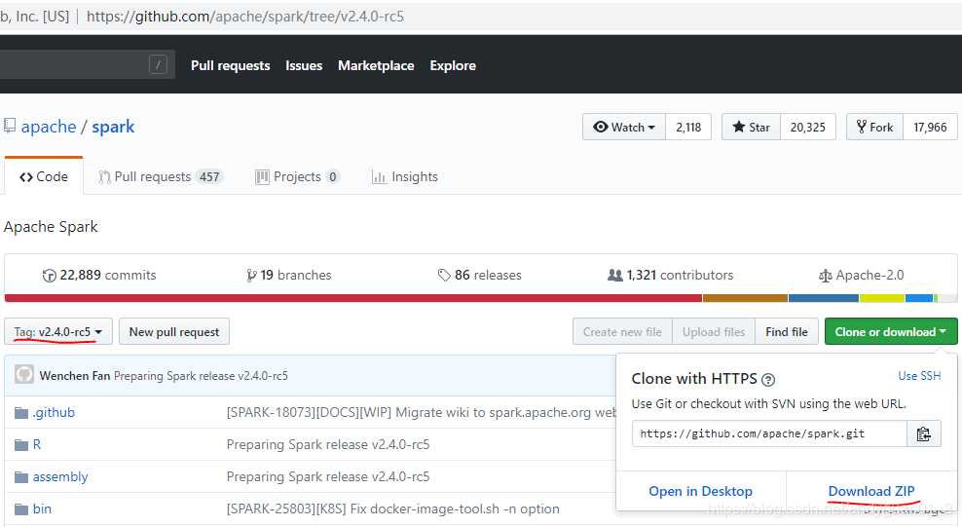Click the Create new file button
The height and width of the screenshot is (527, 962).
(x=622, y=331)
